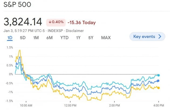The width and height of the screenshot is (170, 111).
Task: Click the cyan endpoint dot on the chart
Action: pos(159,75)
